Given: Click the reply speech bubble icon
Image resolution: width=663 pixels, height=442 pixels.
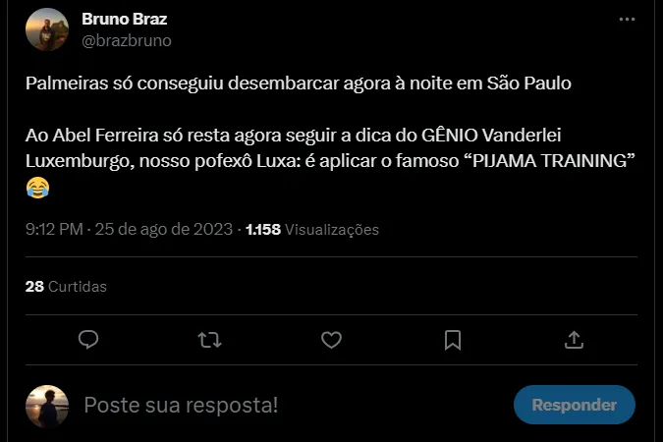Looking at the screenshot, I should click(x=87, y=339).
